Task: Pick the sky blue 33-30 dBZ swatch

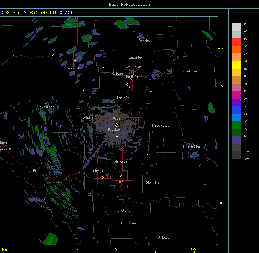Action: pos(236,117)
